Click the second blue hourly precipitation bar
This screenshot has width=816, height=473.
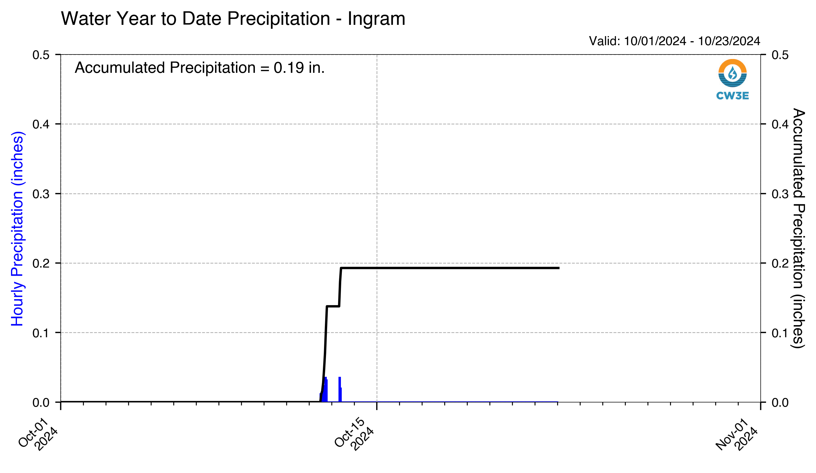pyautogui.click(x=340, y=389)
